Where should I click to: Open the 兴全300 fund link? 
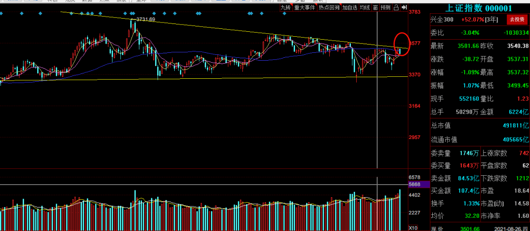point(442,20)
